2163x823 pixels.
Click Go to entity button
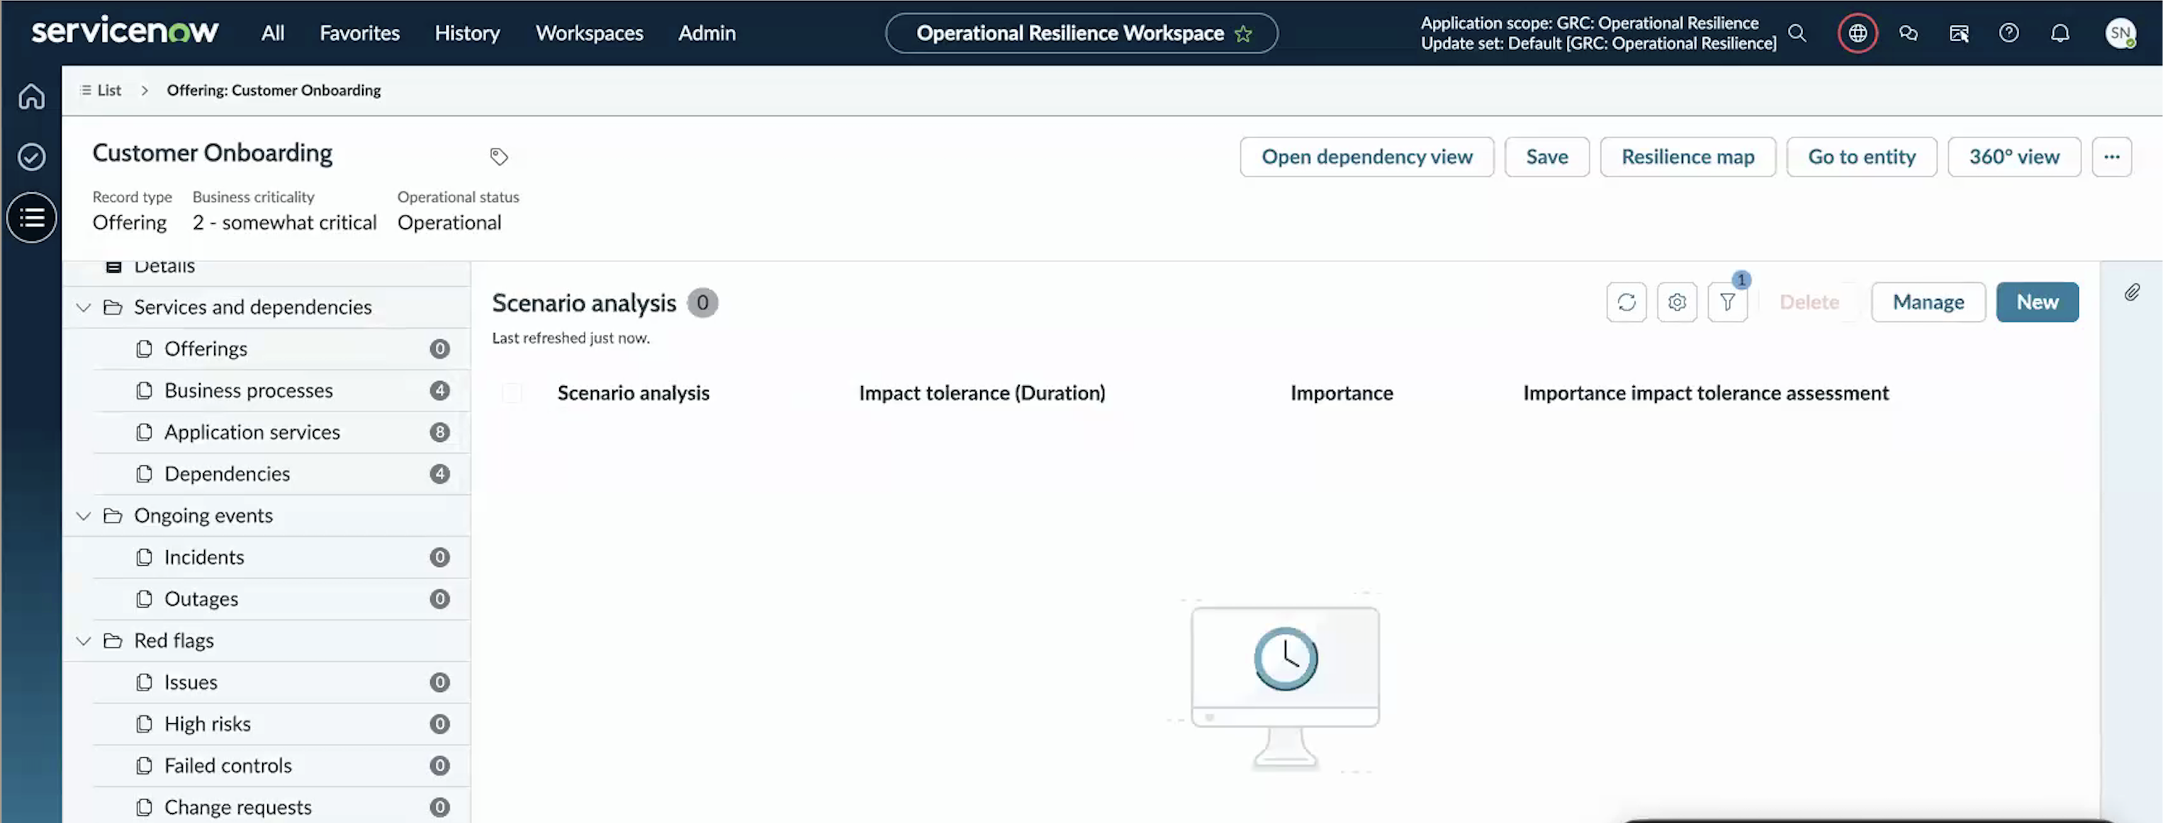(x=1862, y=157)
